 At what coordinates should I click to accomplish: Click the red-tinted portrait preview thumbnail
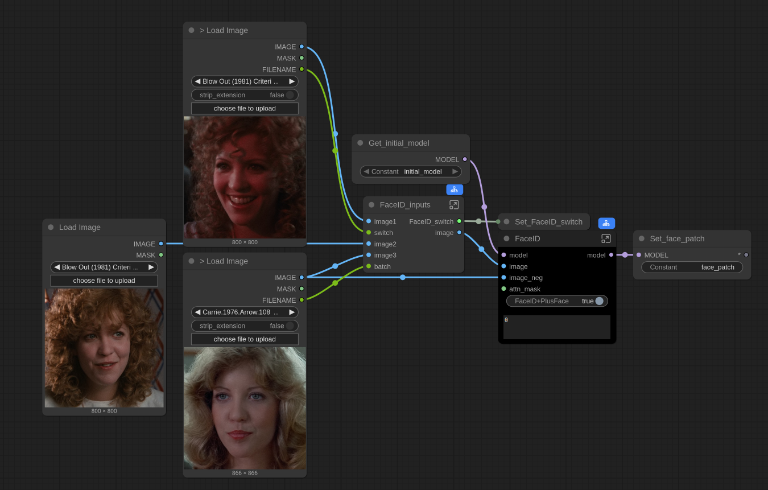pos(245,178)
